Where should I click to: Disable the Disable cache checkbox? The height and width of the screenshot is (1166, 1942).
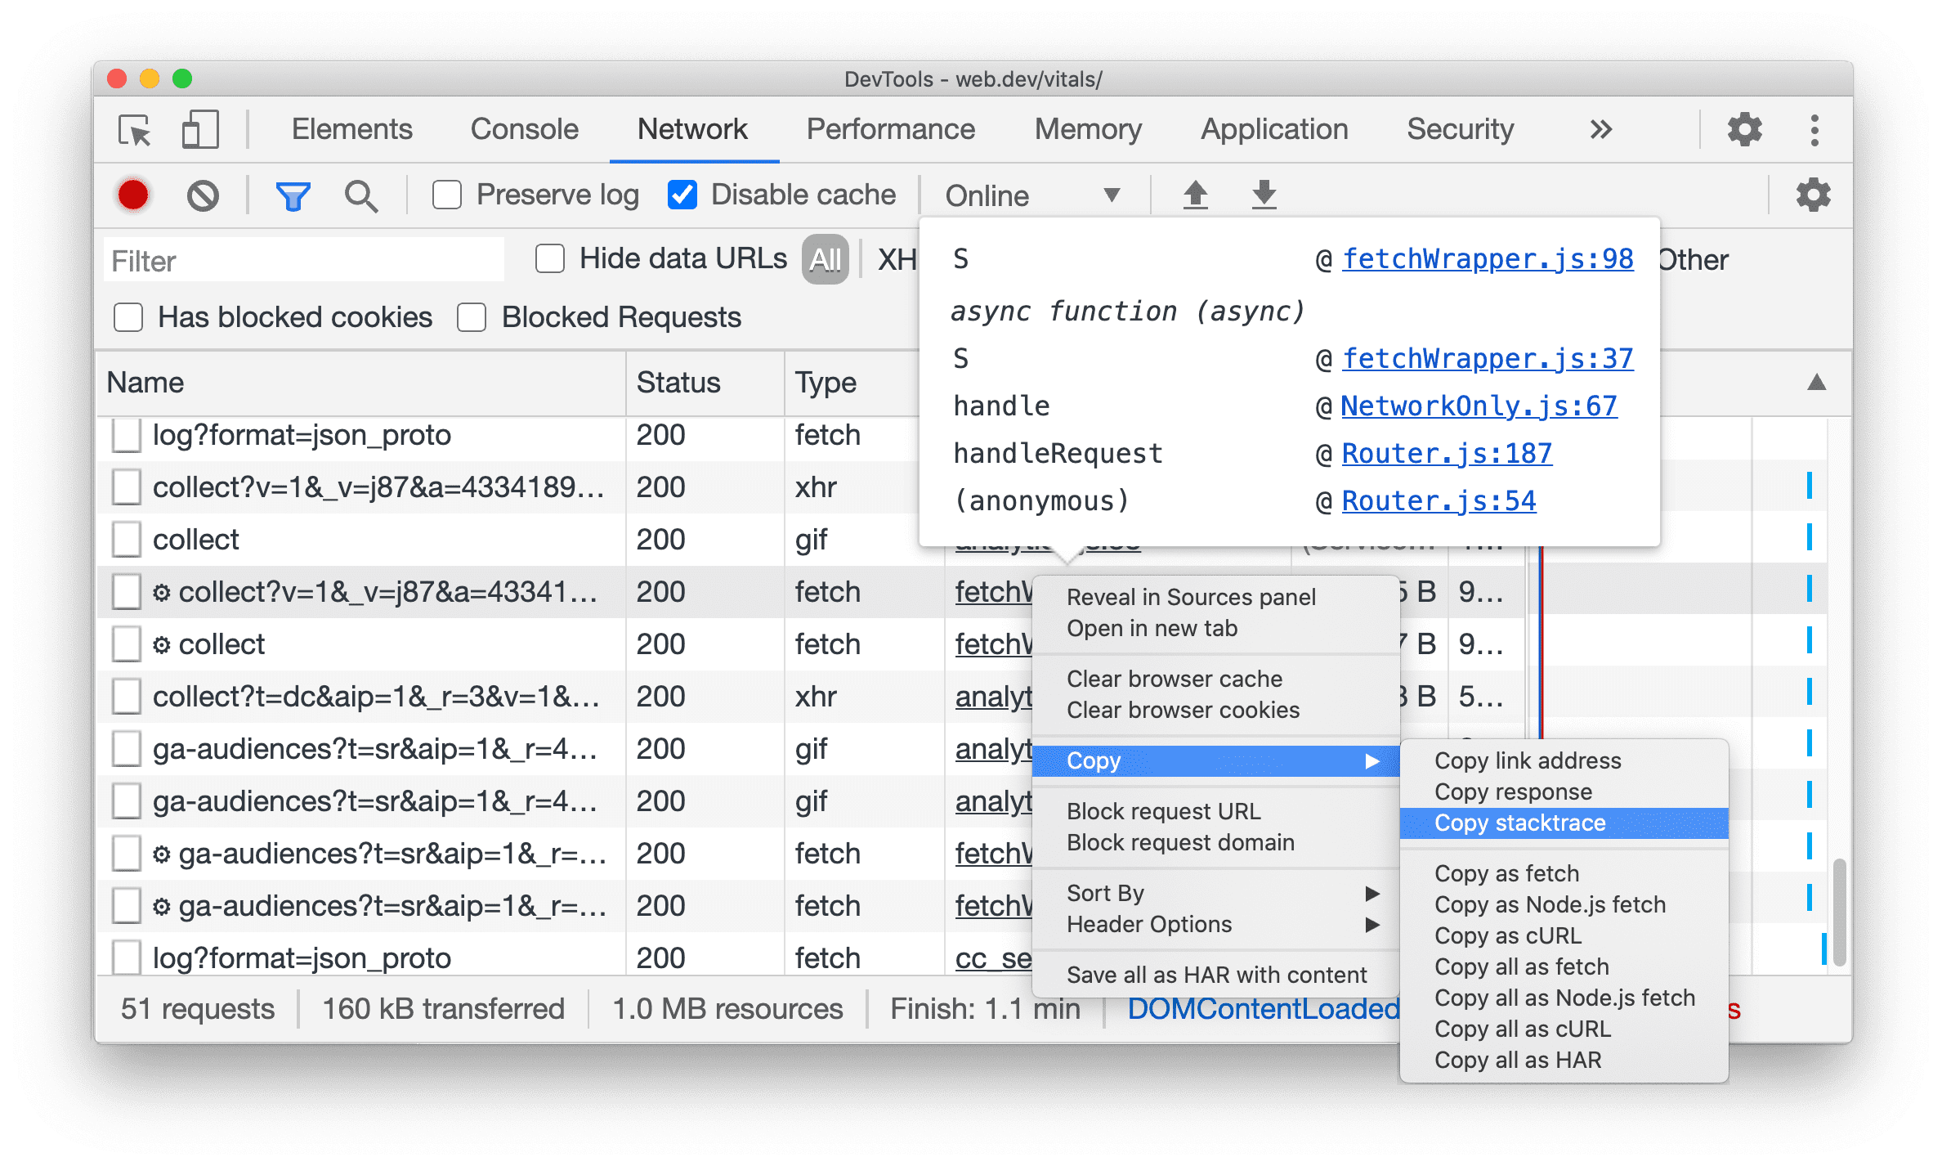678,195
